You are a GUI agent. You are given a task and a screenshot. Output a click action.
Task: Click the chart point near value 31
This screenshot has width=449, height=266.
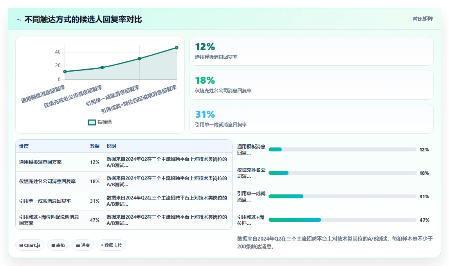(x=139, y=59)
